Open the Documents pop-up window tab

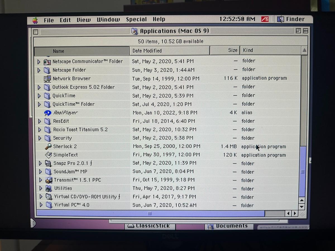[229, 226]
